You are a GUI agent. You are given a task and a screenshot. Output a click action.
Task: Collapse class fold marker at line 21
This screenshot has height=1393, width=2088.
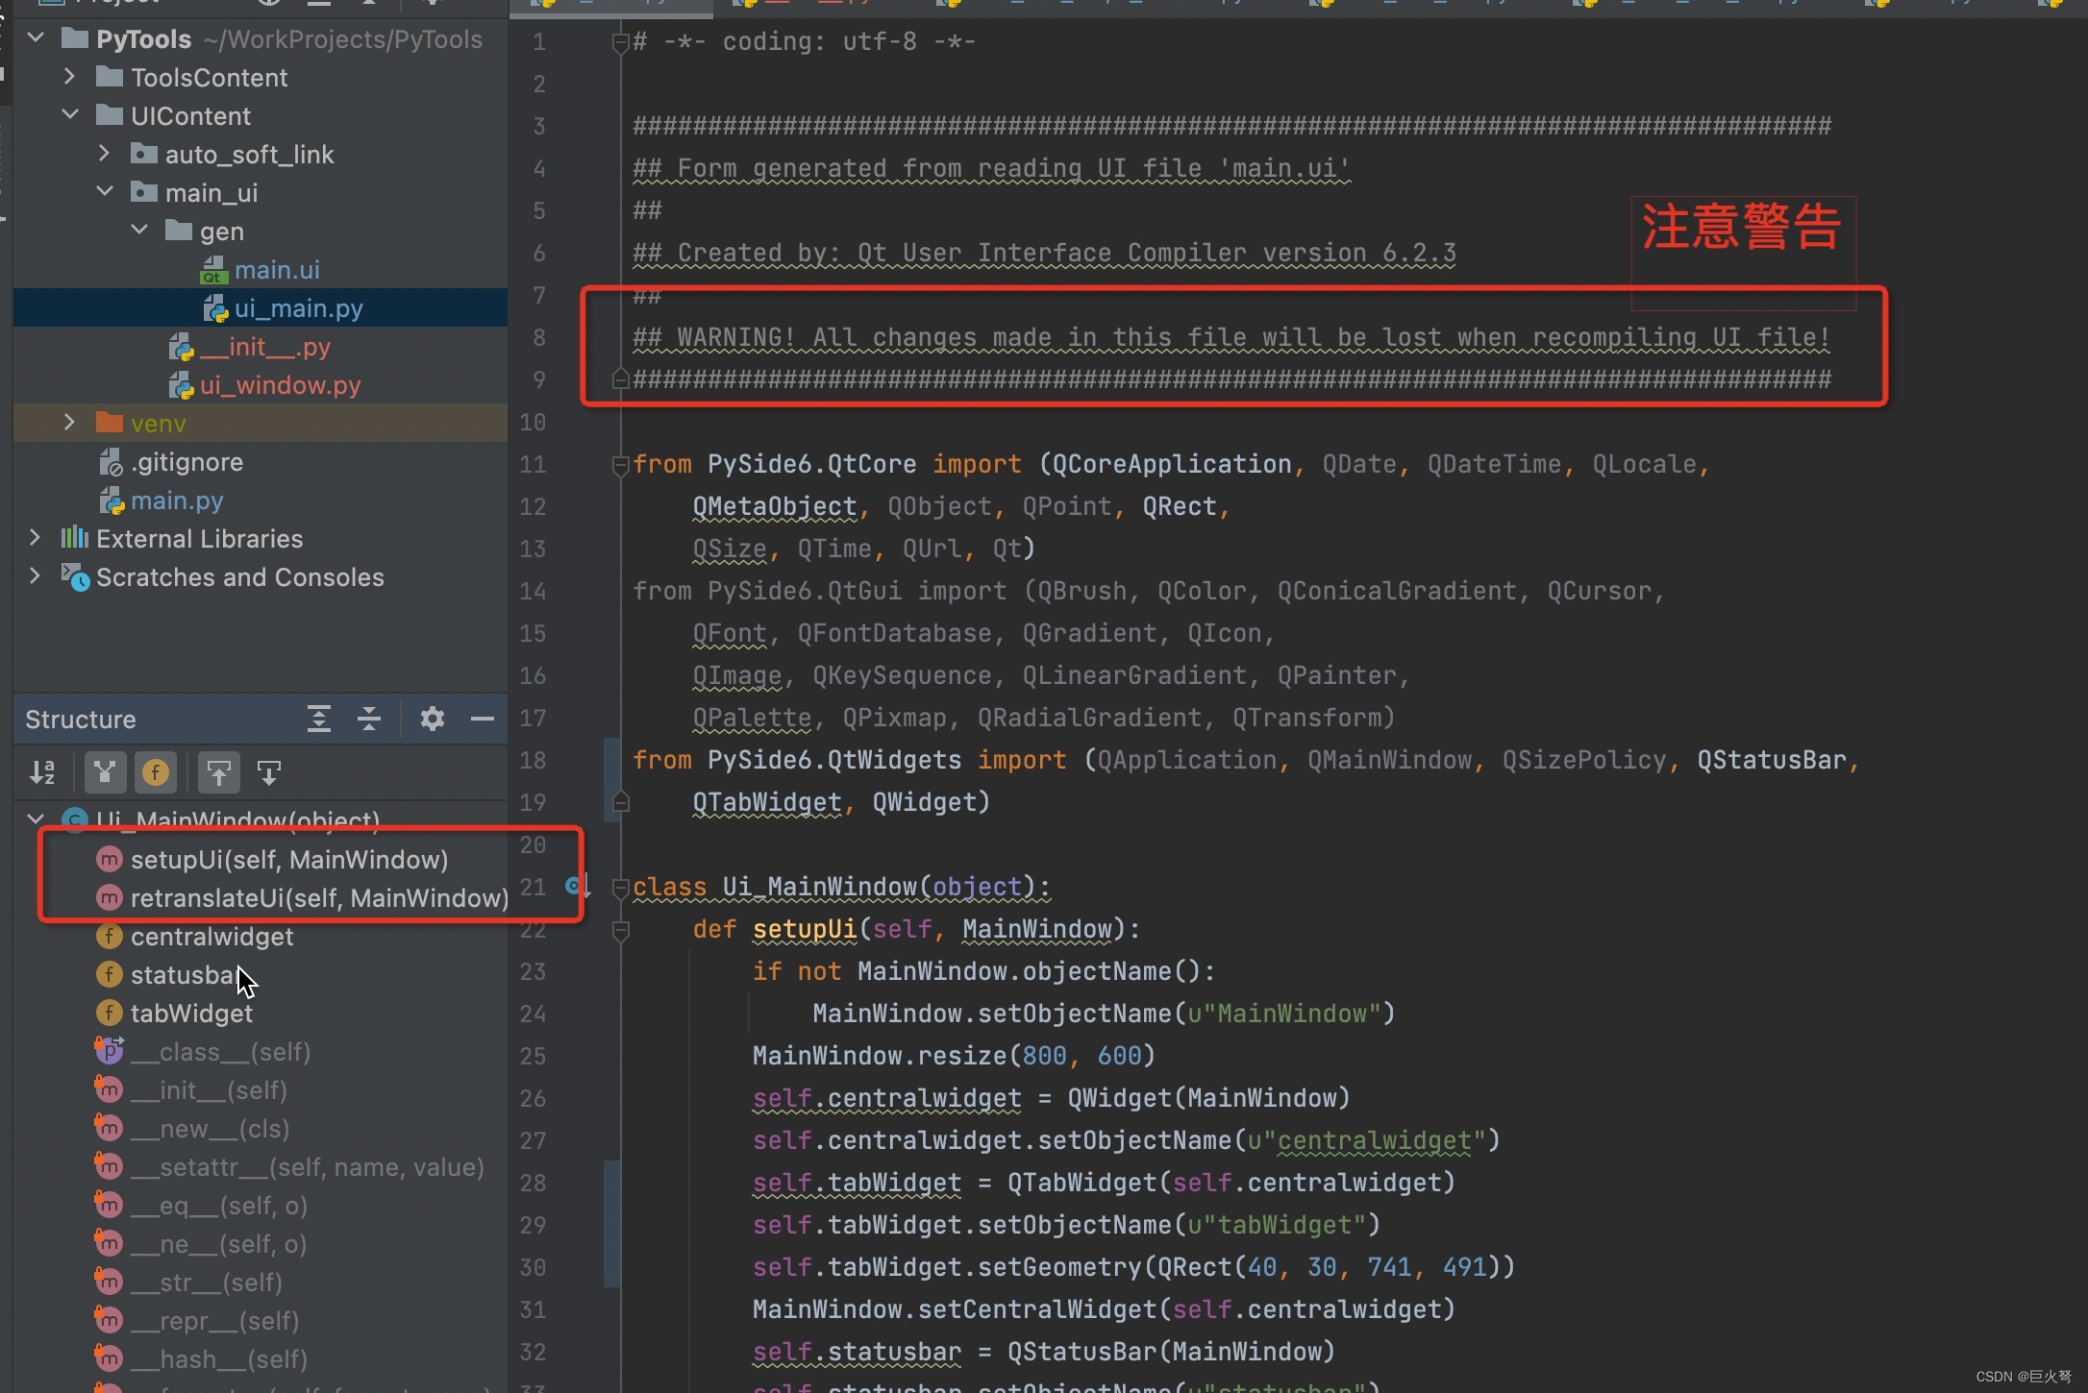pyautogui.click(x=621, y=886)
